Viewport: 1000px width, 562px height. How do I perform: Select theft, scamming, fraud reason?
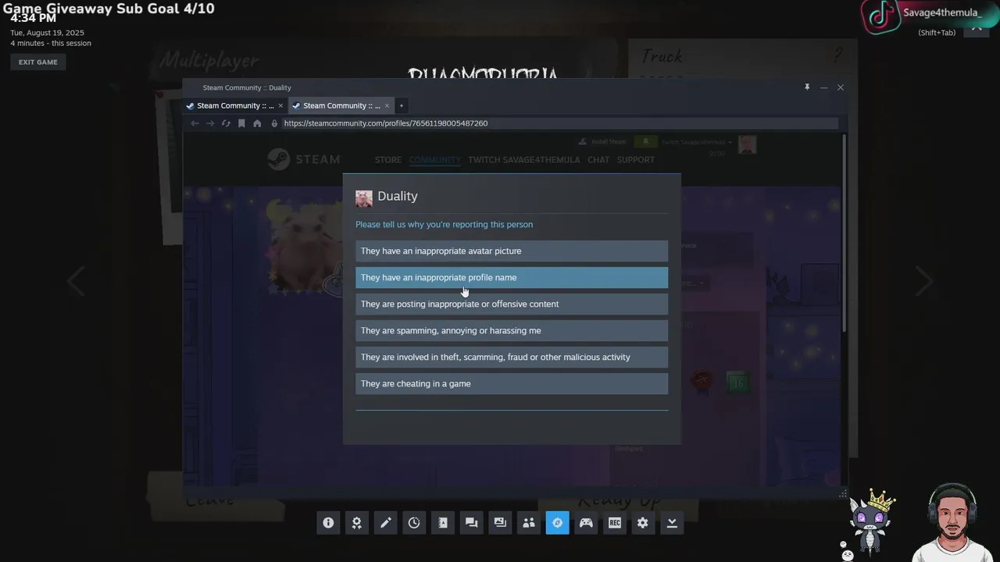pos(512,357)
